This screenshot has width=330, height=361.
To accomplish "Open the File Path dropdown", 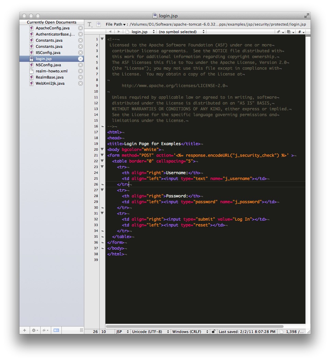I will [116, 24].
